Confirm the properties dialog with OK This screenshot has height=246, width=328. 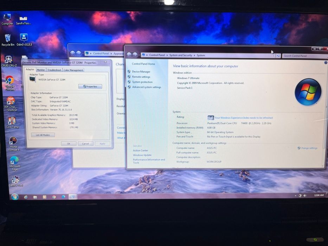(x=69, y=144)
